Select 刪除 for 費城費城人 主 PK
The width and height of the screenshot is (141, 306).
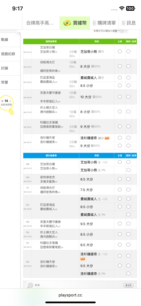click(128, 215)
